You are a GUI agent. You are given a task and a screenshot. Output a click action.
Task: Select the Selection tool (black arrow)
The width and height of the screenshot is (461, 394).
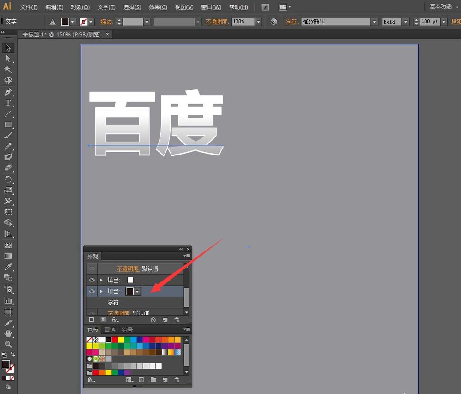(8, 48)
